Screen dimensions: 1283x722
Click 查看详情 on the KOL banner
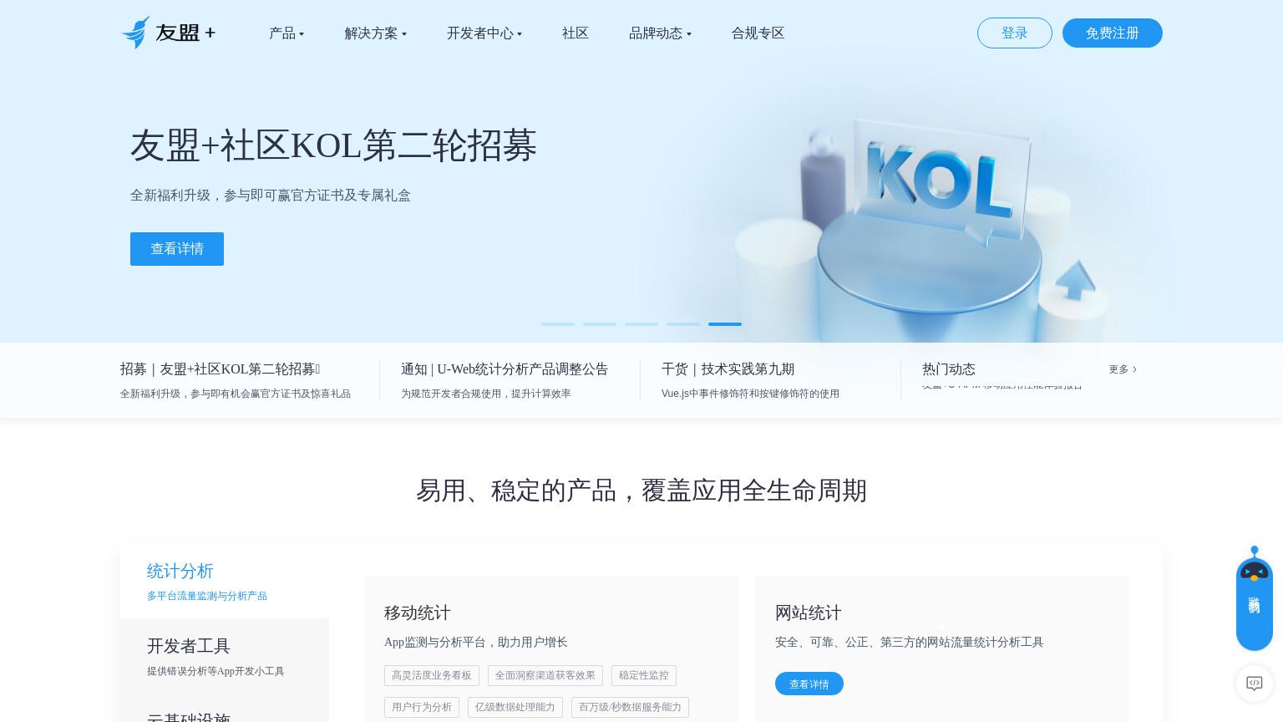(177, 249)
